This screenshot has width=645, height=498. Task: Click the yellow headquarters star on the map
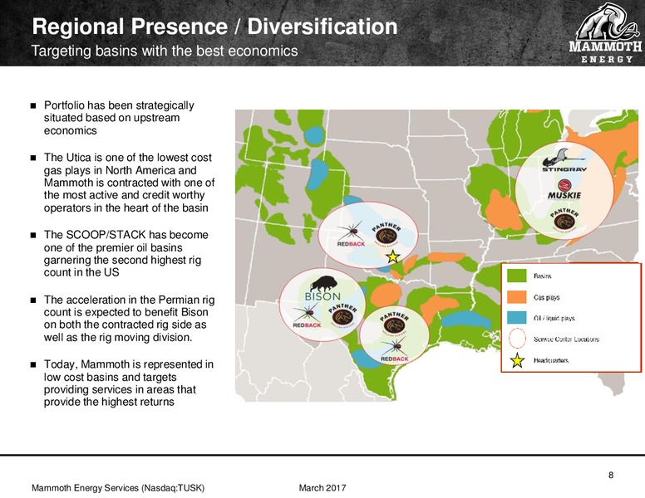(393, 256)
